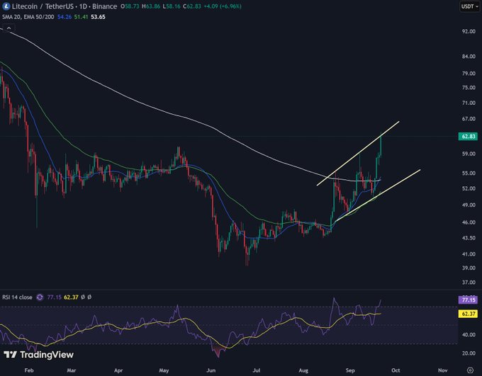482x376 pixels.
Task: Click the +4.09 (+6.96%) change value
Action: pos(223,6)
